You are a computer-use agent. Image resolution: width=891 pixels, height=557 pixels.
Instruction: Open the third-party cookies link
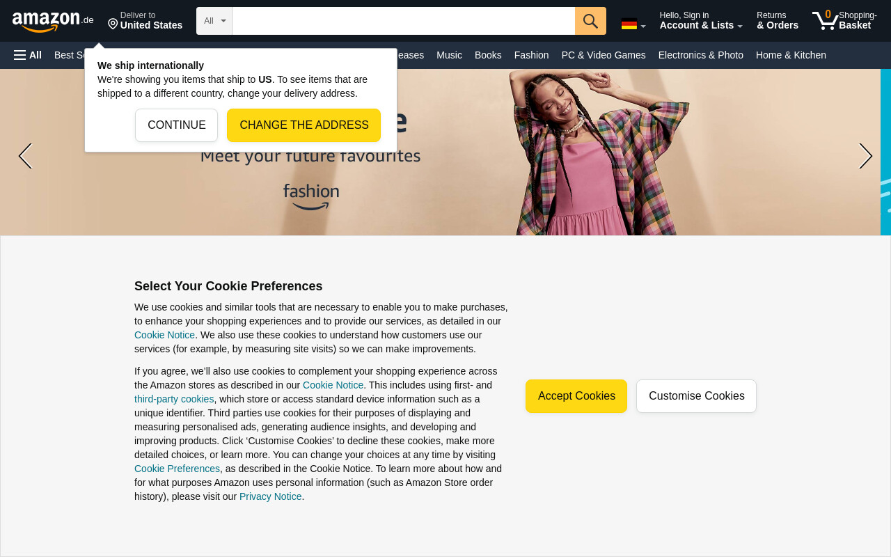[174, 399]
